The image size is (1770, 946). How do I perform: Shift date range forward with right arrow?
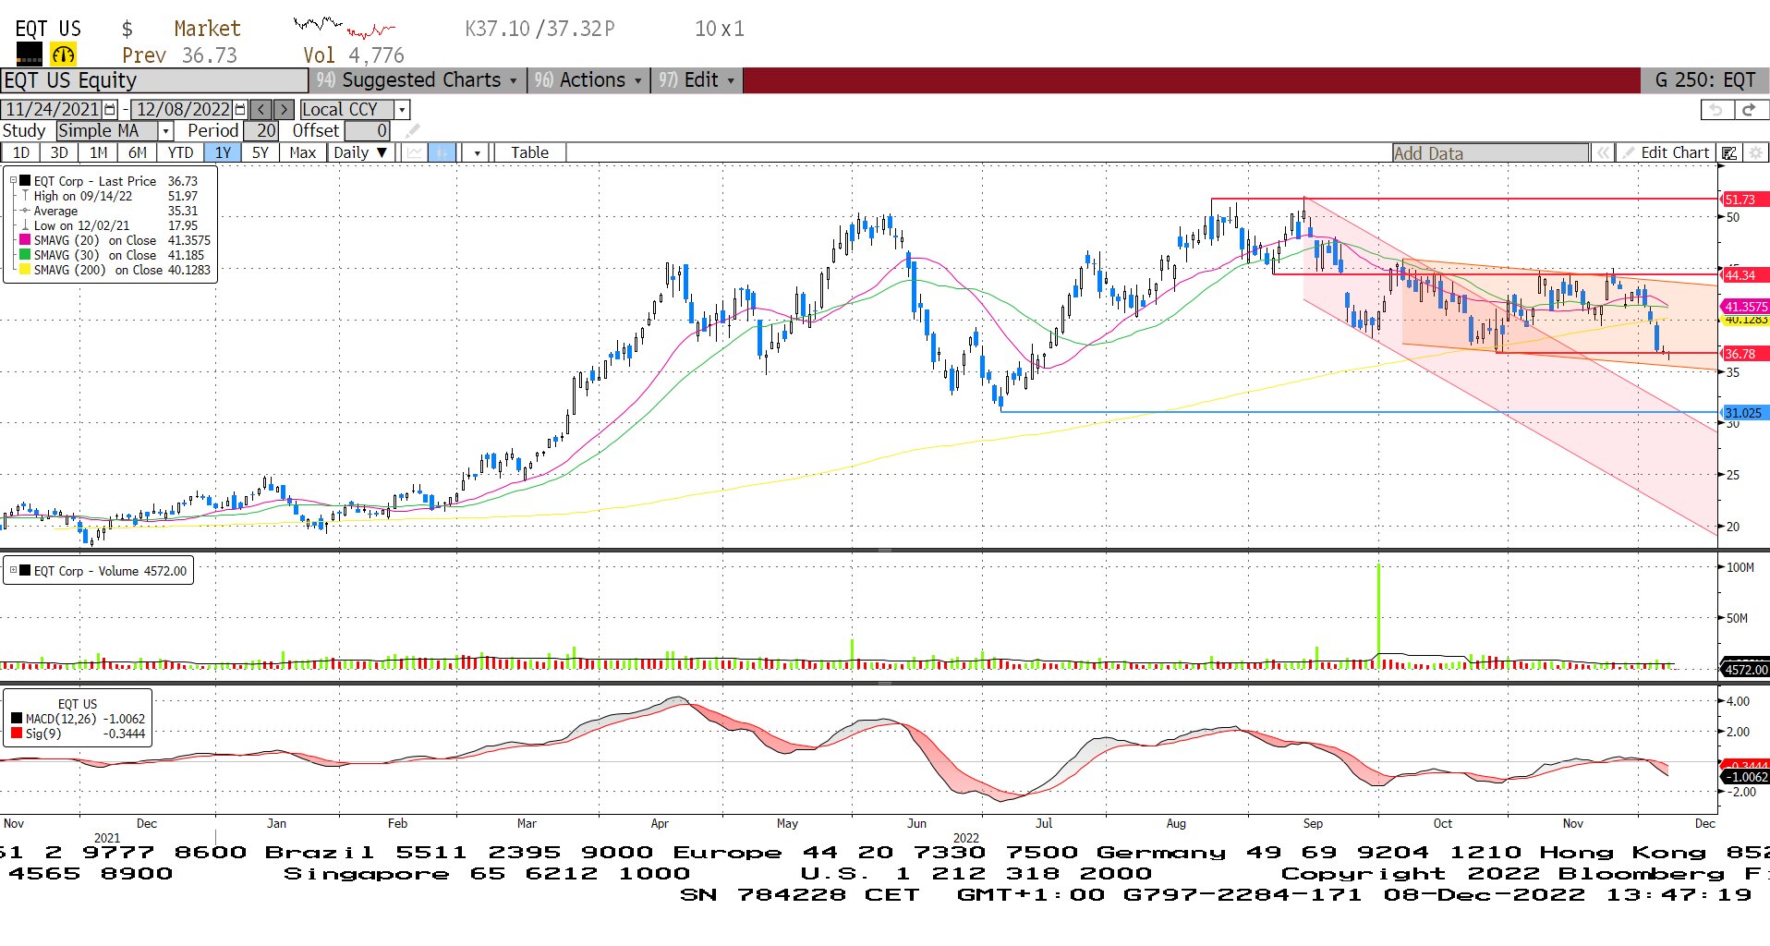[284, 109]
